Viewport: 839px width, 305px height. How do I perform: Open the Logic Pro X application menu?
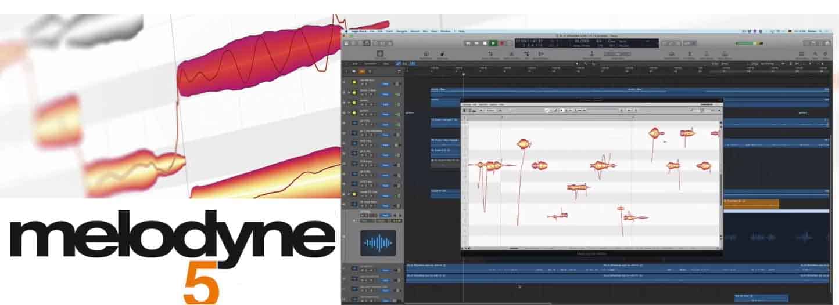coord(359,31)
